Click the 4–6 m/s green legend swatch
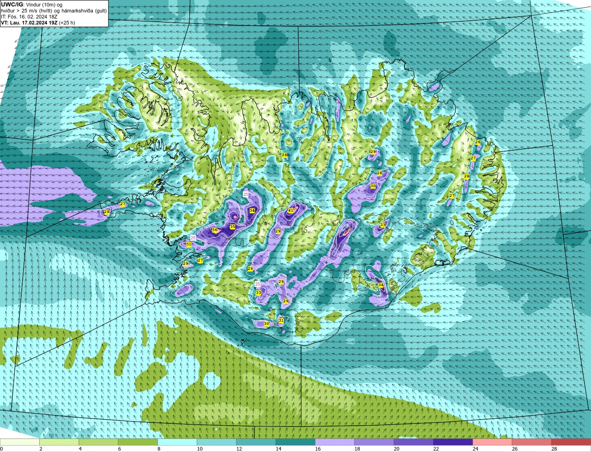 [x=99, y=442]
